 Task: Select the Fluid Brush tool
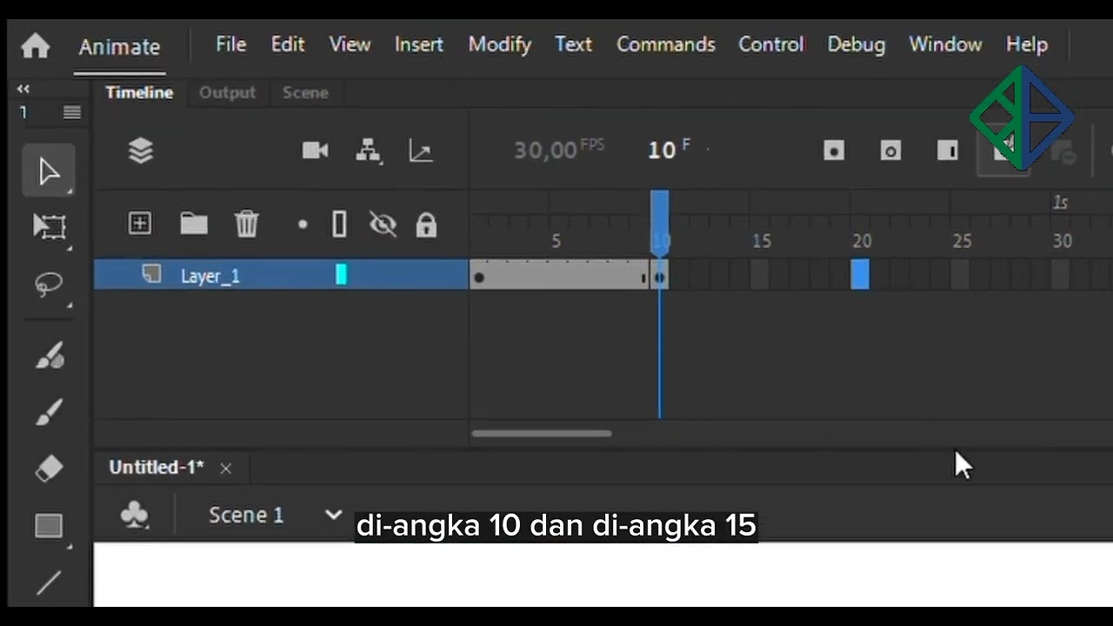[x=49, y=355]
